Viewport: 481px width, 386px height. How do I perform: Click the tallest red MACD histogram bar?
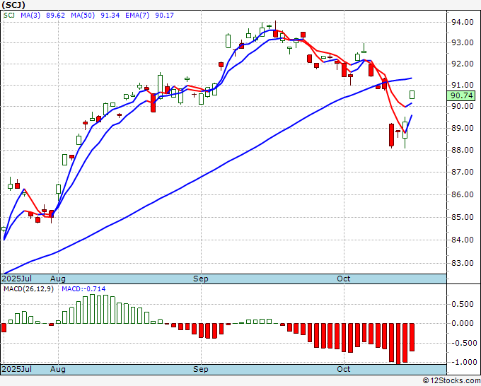(x=398, y=344)
